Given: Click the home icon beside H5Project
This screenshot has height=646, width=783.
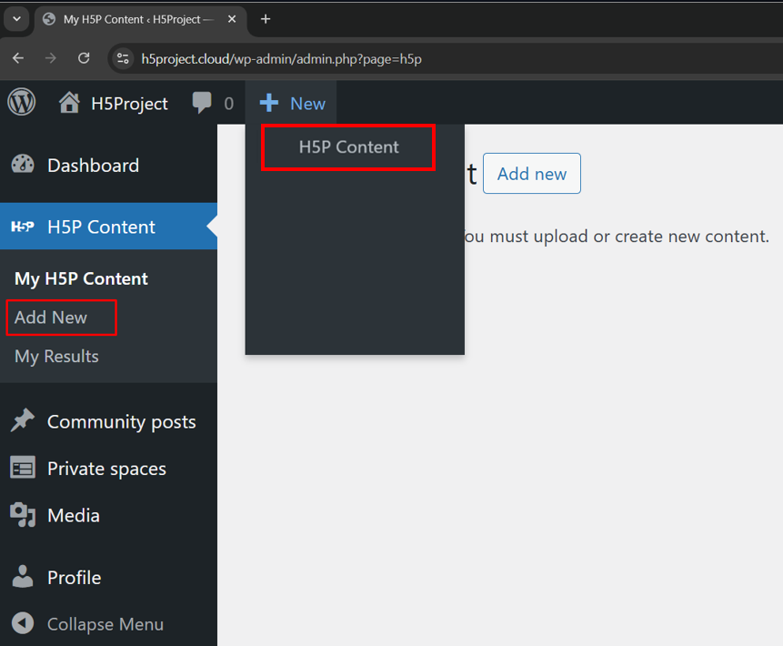Looking at the screenshot, I should [69, 103].
